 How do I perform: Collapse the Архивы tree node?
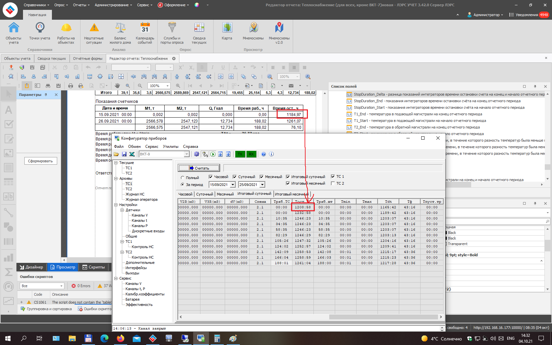point(116,178)
